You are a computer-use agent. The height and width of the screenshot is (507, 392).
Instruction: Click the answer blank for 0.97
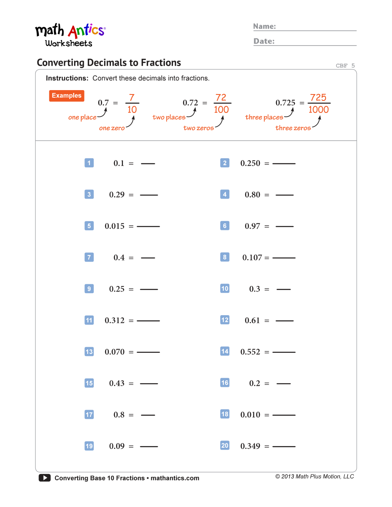point(285,226)
